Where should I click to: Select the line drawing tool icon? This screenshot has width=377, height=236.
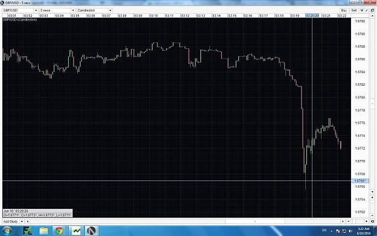click(x=367, y=10)
